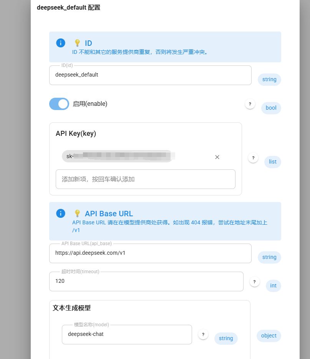Click the lightbulb icon beside ID heading
The height and width of the screenshot is (359, 310).
77,43
